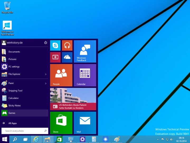The width and height of the screenshot is (190, 143).
Task: Open the Skype tile
Action: click(55, 46)
